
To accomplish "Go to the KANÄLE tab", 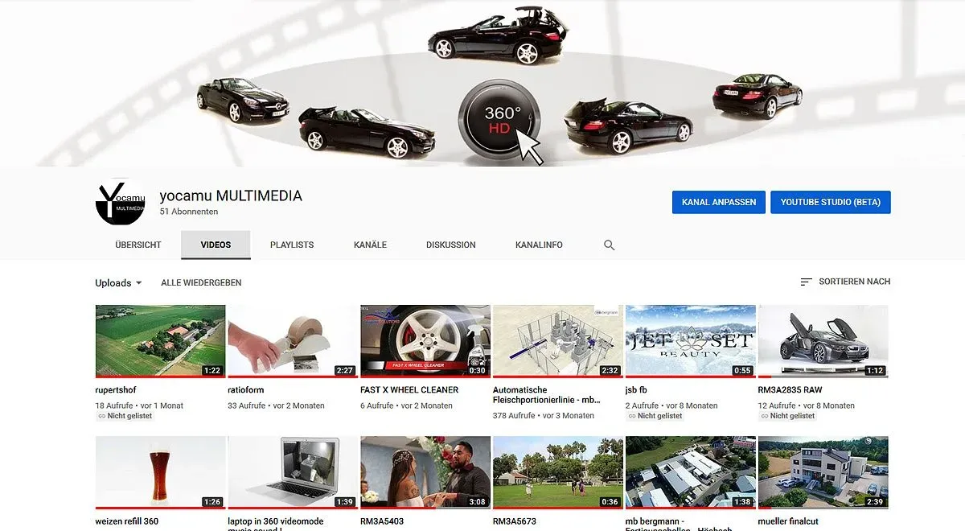I will tap(370, 245).
